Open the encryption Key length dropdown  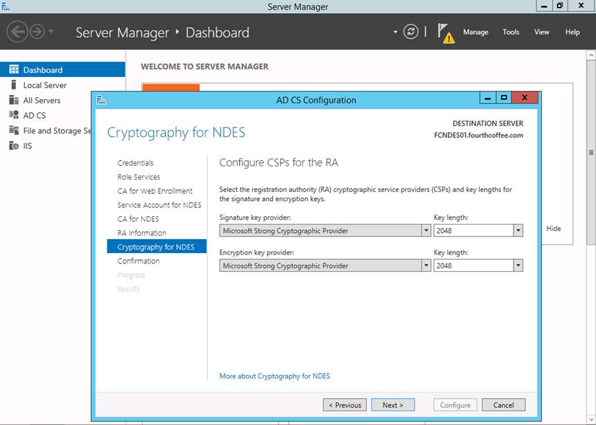tap(518, 266)
